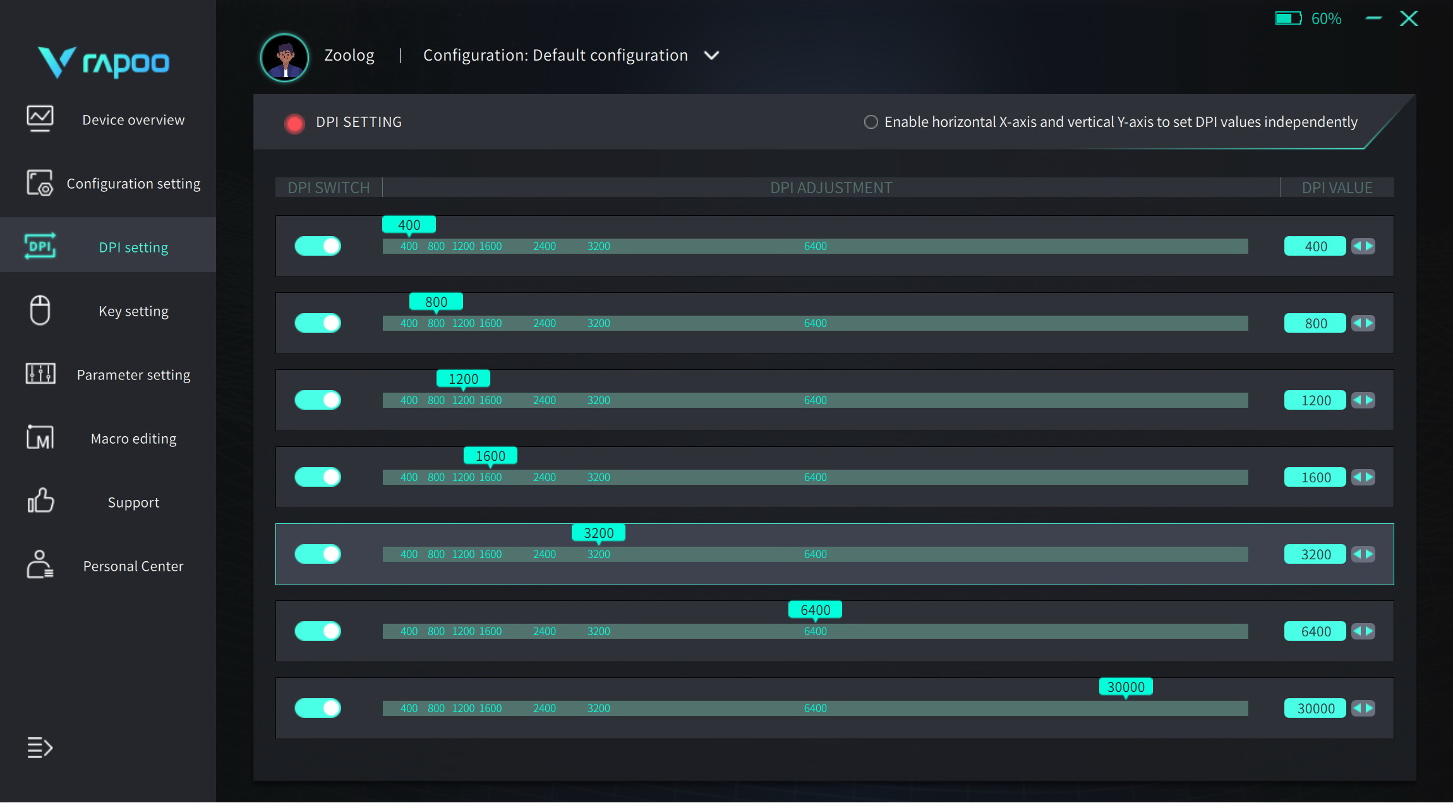Viewport: 1453px width, 803px height.
Task: Click the Zoolog username label
Action: coord(349,56)
